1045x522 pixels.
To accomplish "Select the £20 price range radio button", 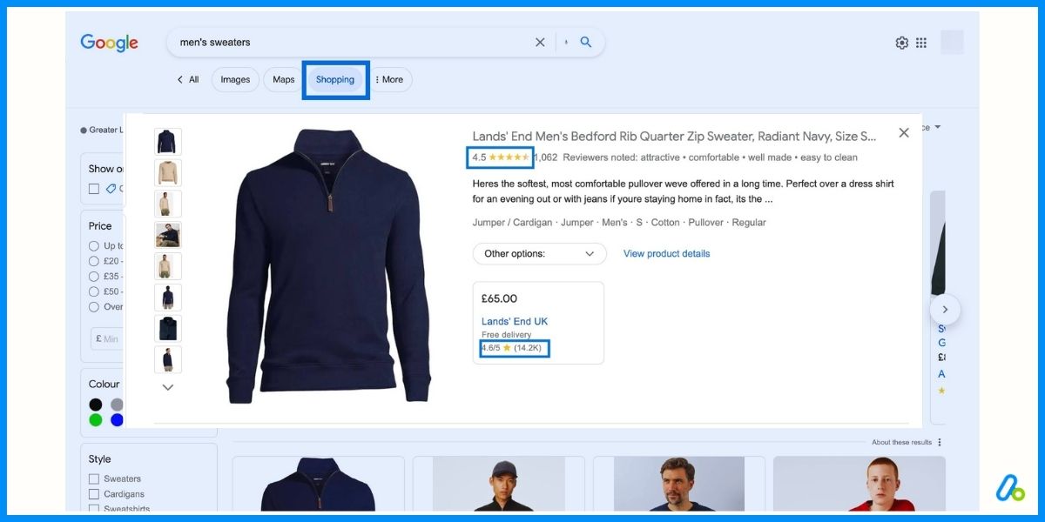I will [x=94, y=261].
